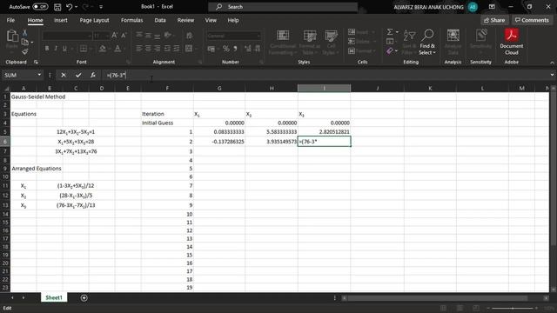Click the Undo arrow icon
557x313 pixels.
70,7
